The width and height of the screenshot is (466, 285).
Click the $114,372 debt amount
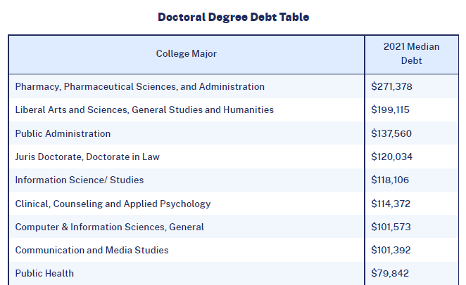point(391,204)
